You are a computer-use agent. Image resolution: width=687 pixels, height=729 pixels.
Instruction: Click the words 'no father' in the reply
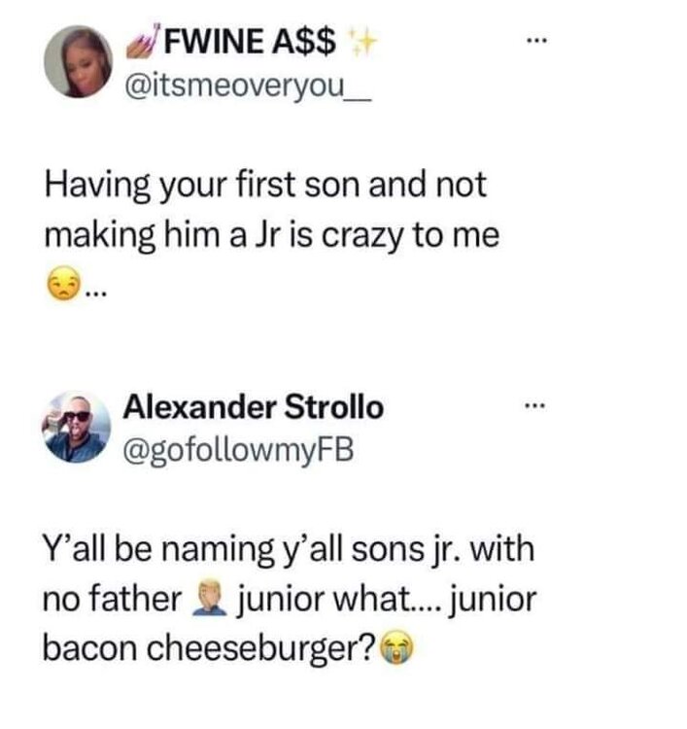(x=110, y=601)
